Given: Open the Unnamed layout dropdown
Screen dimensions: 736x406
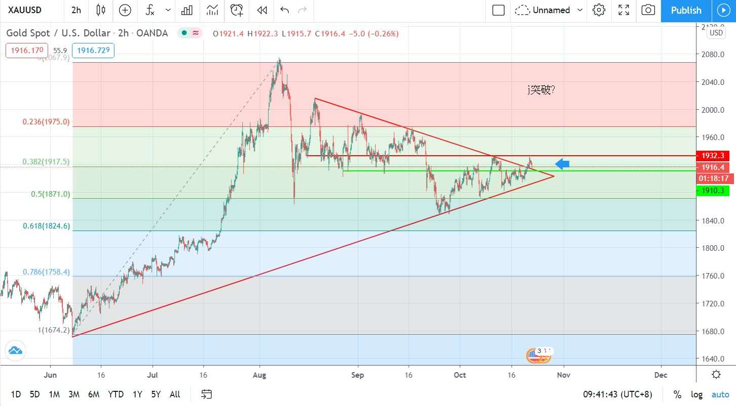Looking at the screenshot, I should (580, 10).
